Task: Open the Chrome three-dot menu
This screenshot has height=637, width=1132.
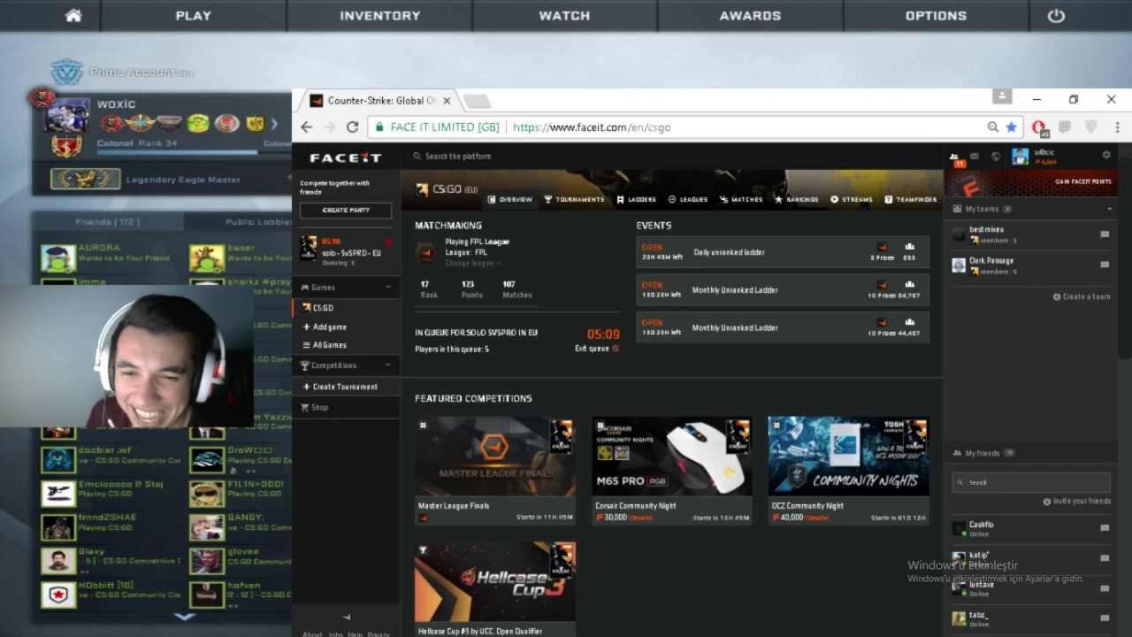Action: tap(1118, 127)
